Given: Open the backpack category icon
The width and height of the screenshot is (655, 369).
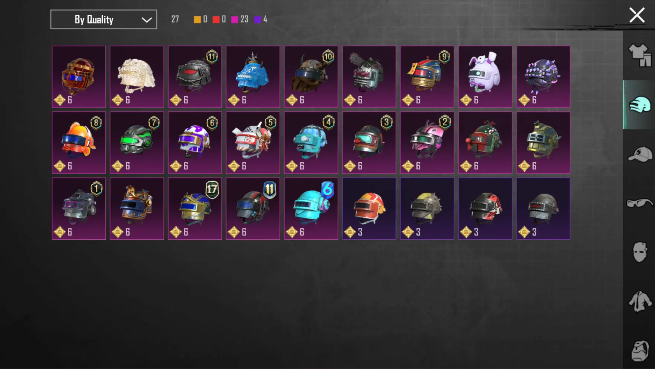Looking at the screenshot, I should (x=640, y=350).
